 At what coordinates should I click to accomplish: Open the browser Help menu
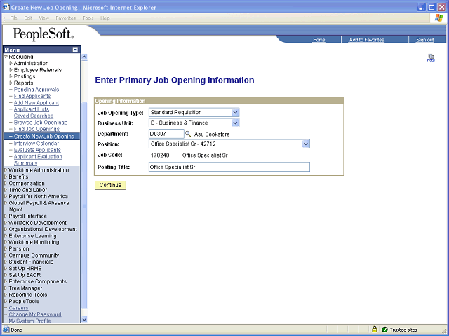[105, 18]
